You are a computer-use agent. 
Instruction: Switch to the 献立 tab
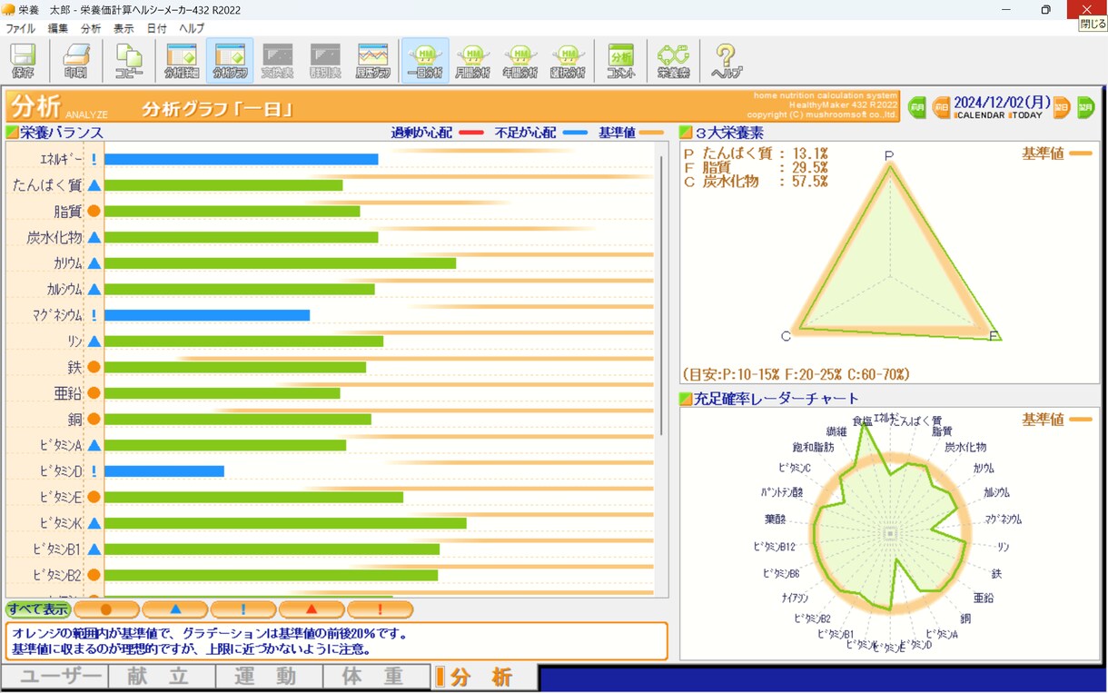pos(162,677)
